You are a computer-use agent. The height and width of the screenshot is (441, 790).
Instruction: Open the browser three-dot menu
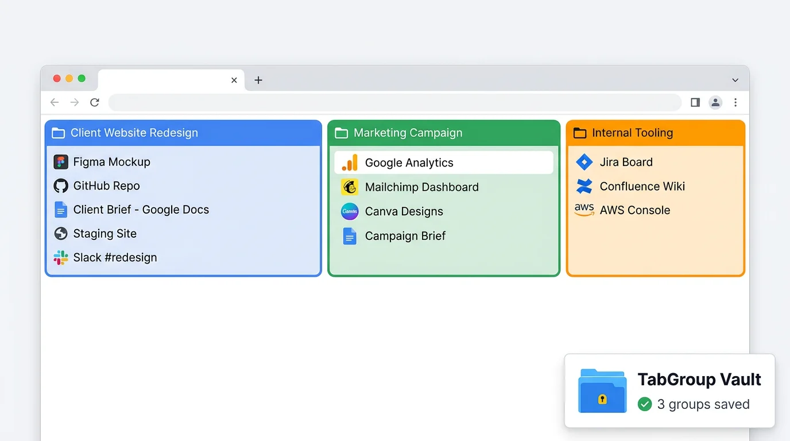pyautogui.click(x=735, y=102)
